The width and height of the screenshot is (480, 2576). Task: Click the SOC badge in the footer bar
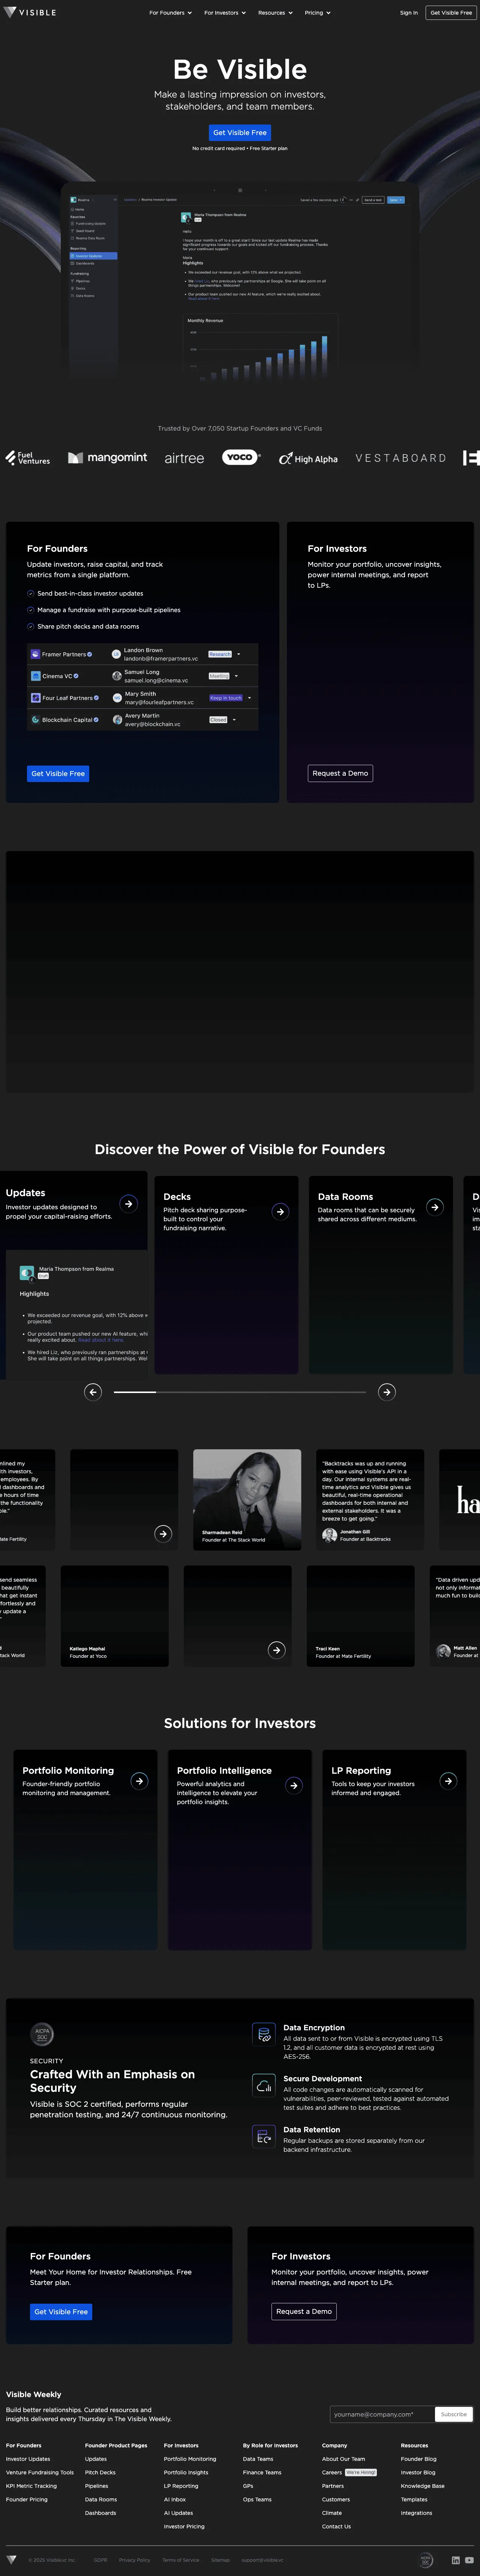pos(426,2559)
